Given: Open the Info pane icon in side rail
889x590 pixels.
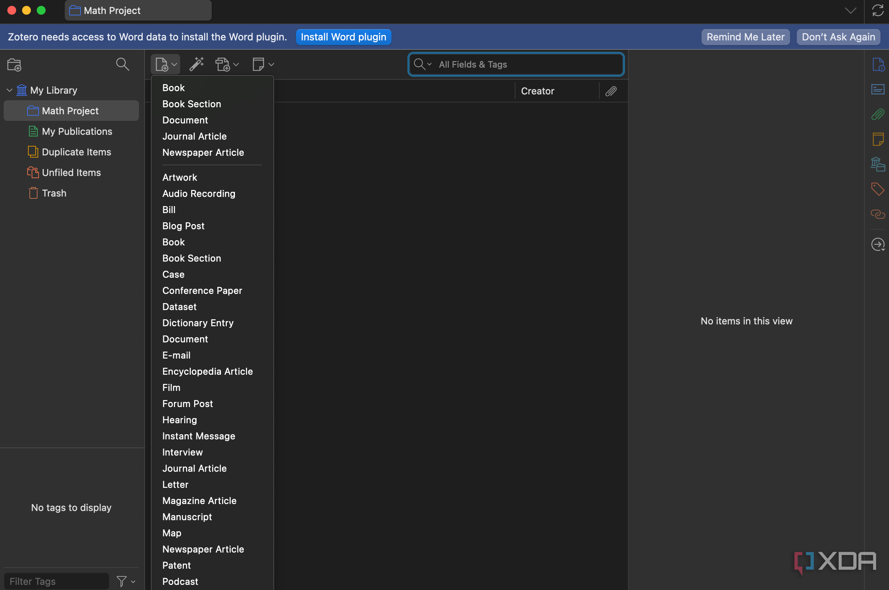Looking at the screenshot, I should tap(878, 65).
